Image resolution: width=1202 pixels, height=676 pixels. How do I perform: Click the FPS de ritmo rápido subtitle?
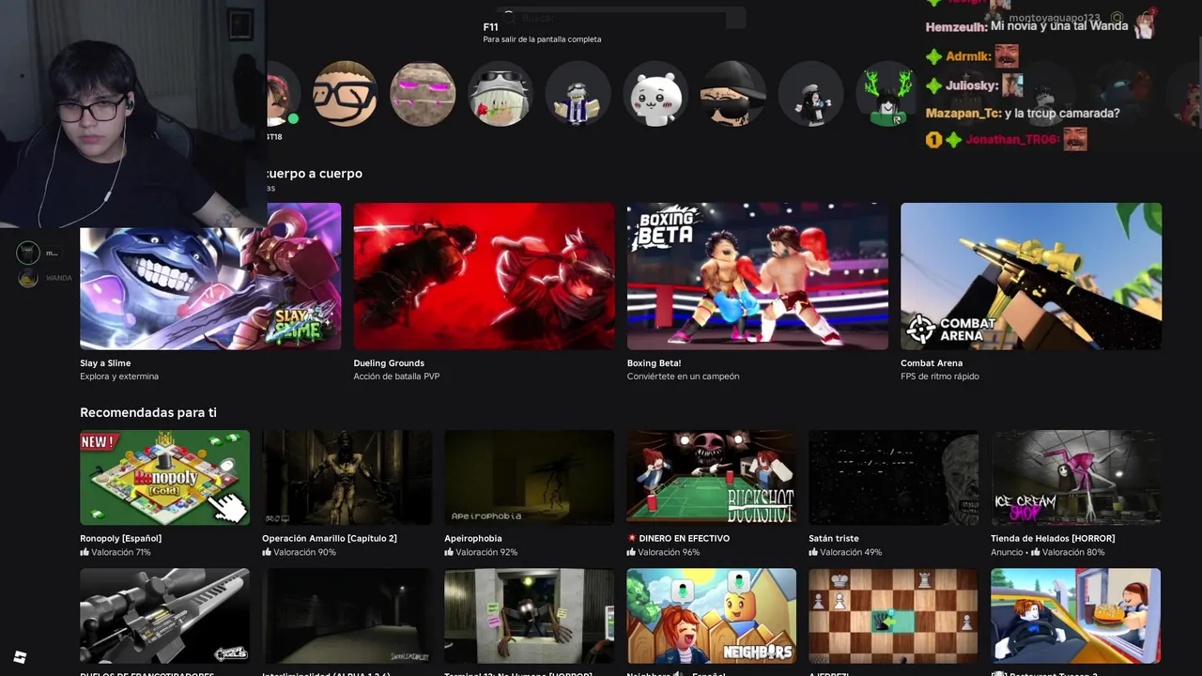[x=939, y=376]
